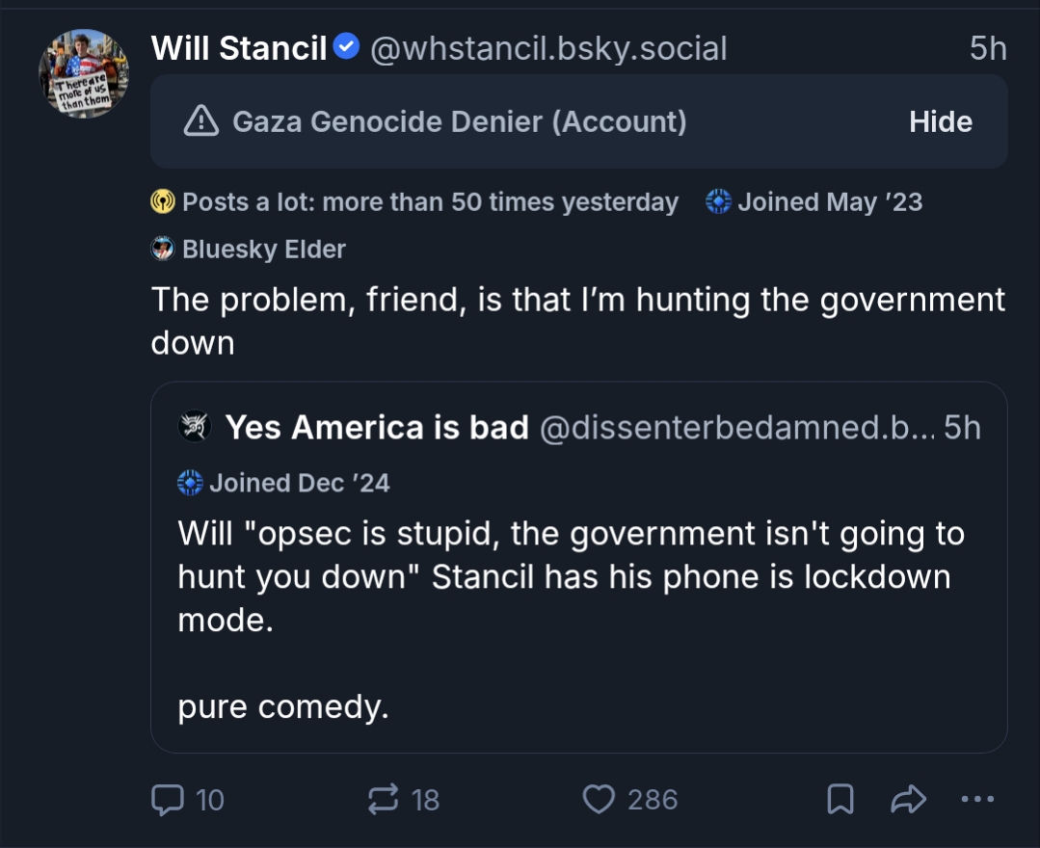This screenshot has width=1040, height=848.
Task: Open the Will Stancil display name link
Action: 239,47
